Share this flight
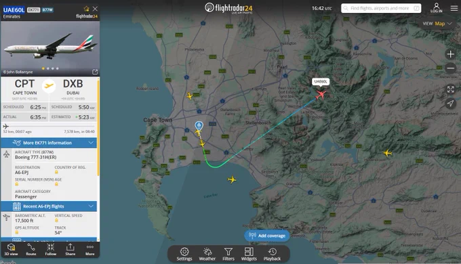 click(x=71, y=249)
